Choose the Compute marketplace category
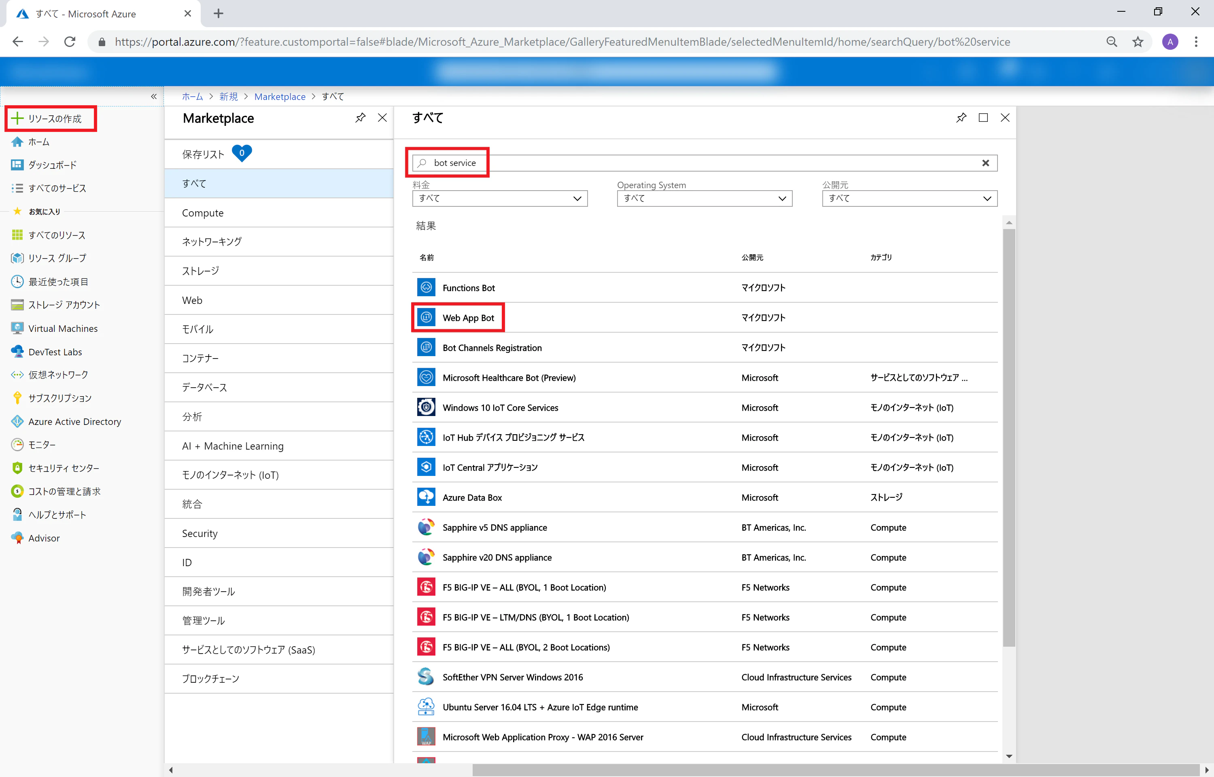The height and width of the screenshot is (777, 1214). [279, 213]
